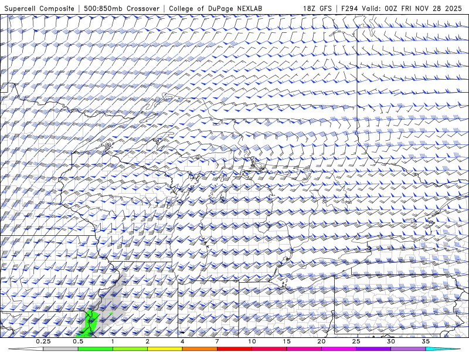Image resolution: width=469 pixels, height=352 pixels.
Task: Click the legend value 15
Action: pyautogui.click(x=287, y=341)
